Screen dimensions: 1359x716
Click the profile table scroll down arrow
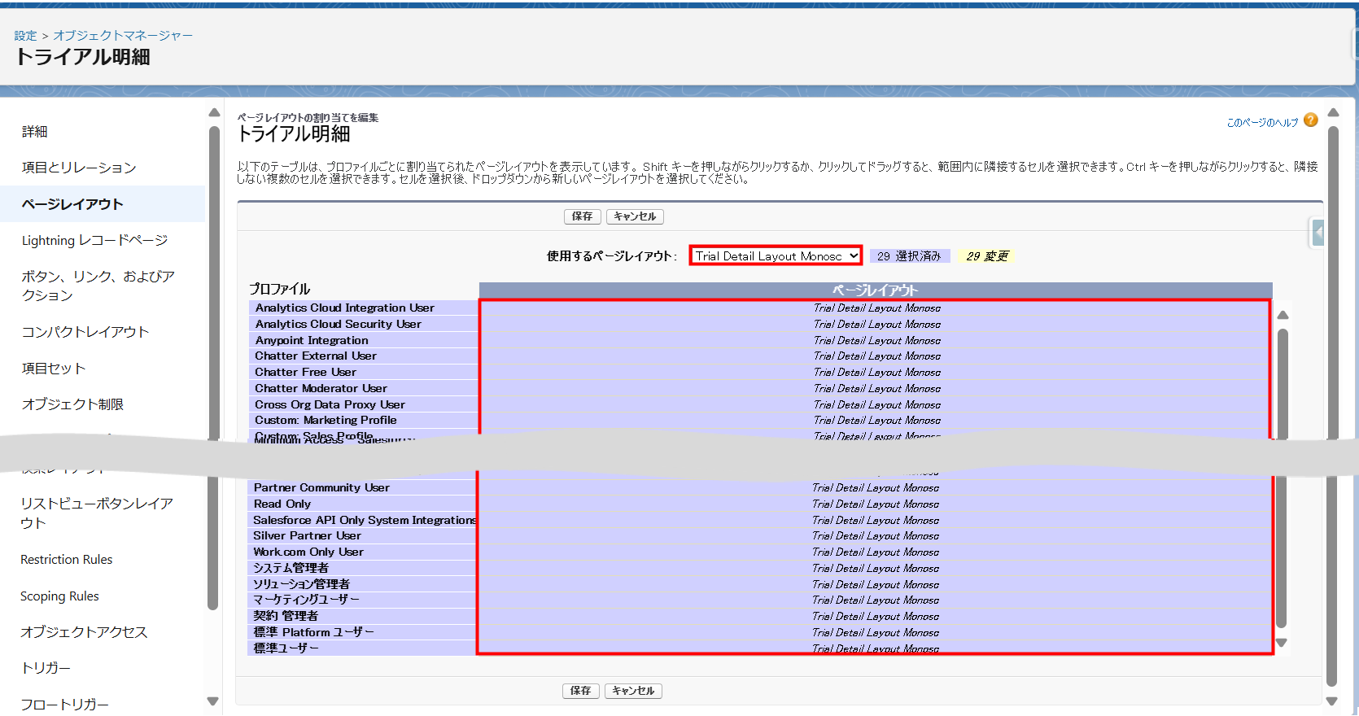point(1282,643)
